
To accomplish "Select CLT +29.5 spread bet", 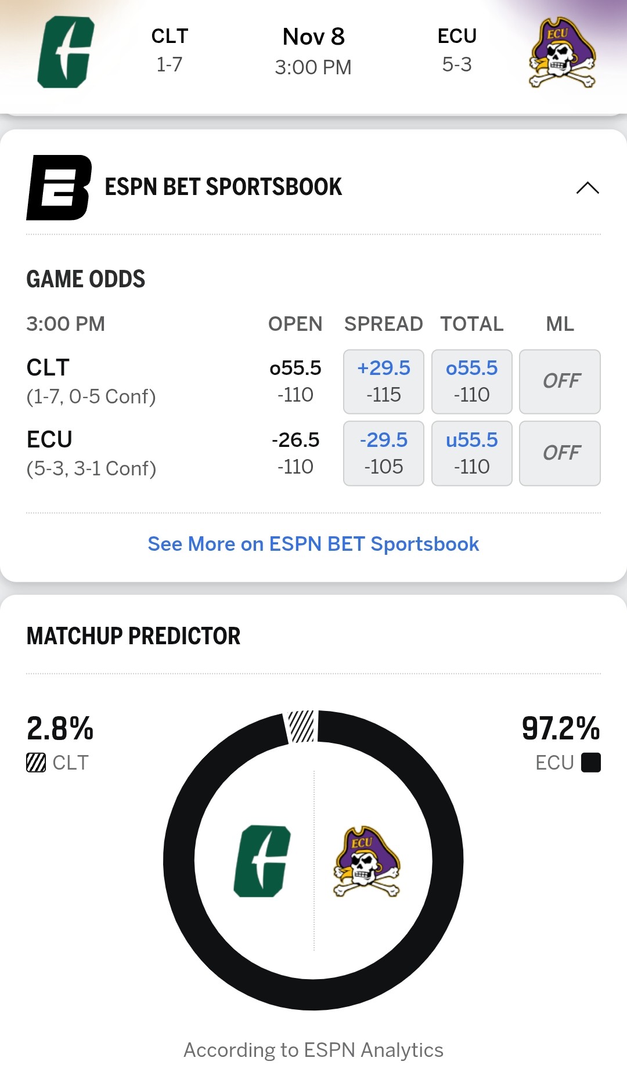I will 383,381.
